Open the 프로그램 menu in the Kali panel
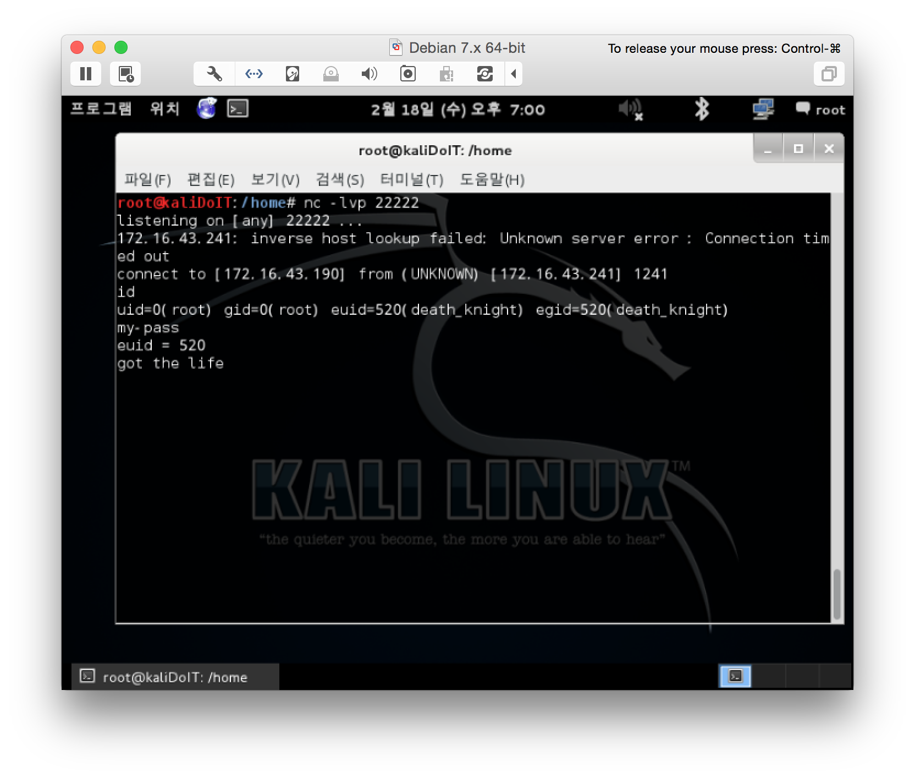The image size is (915, 778). 101,109
